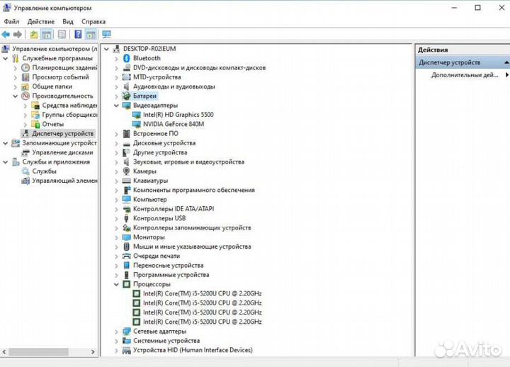510x367 pixels.
Task: Collapse the Производительность node in left tree
Action: point(16,96)
